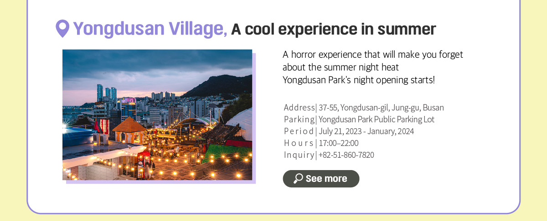Click the horror experience description paragraph
This screenshot has width=547, height=221.
373,67
